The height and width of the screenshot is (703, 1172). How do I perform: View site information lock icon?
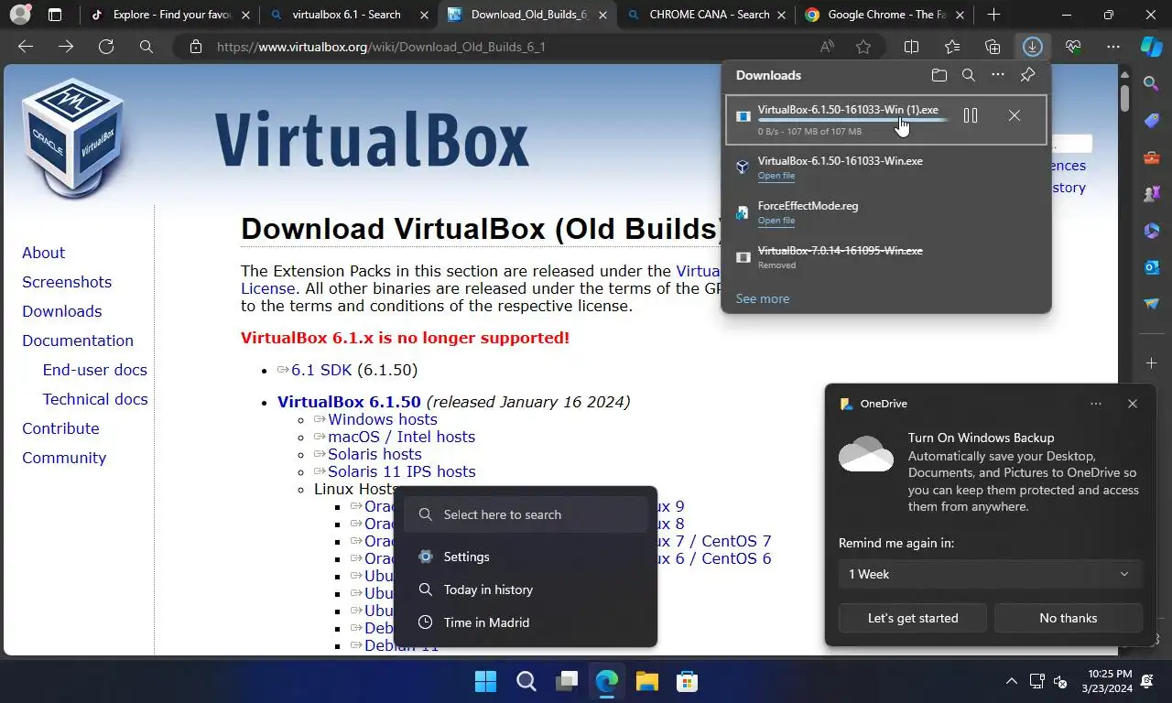195,47
